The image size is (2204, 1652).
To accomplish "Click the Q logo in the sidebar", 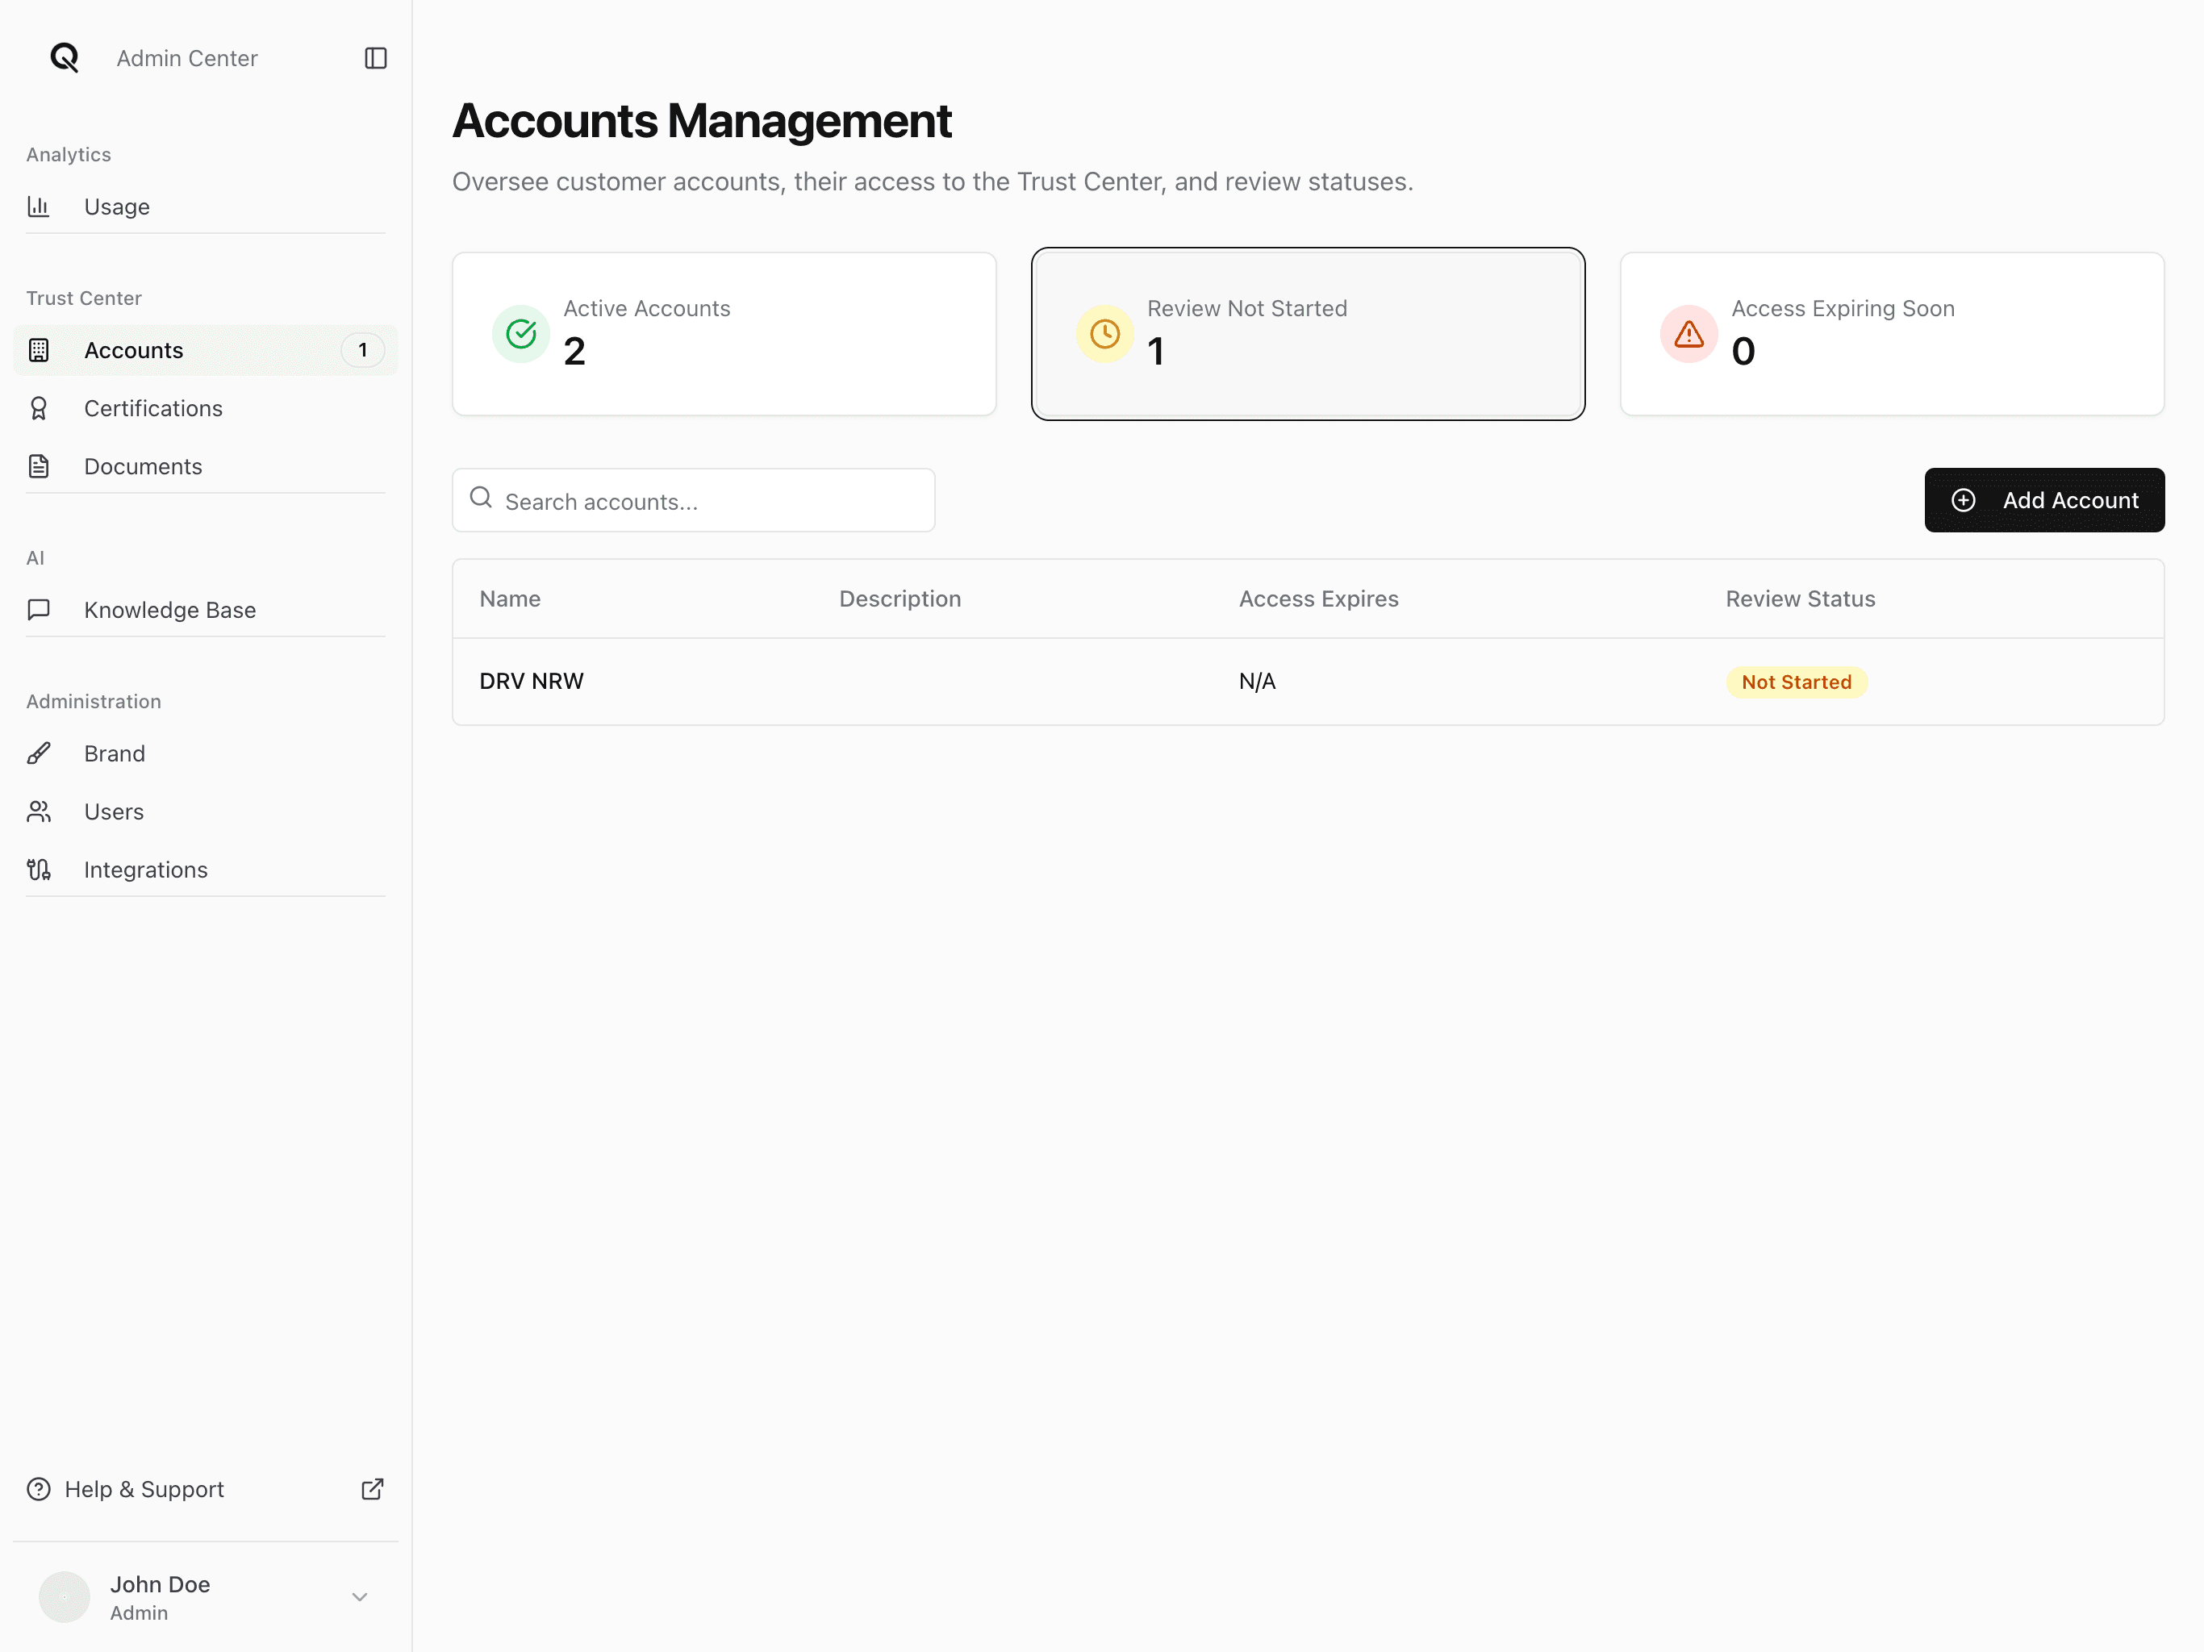I will tap(64, 56).
